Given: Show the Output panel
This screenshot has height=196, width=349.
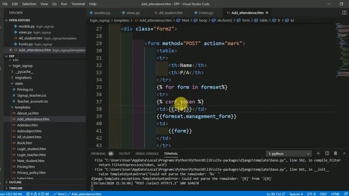Looking at the screenshot, I should tap(124, 154).
